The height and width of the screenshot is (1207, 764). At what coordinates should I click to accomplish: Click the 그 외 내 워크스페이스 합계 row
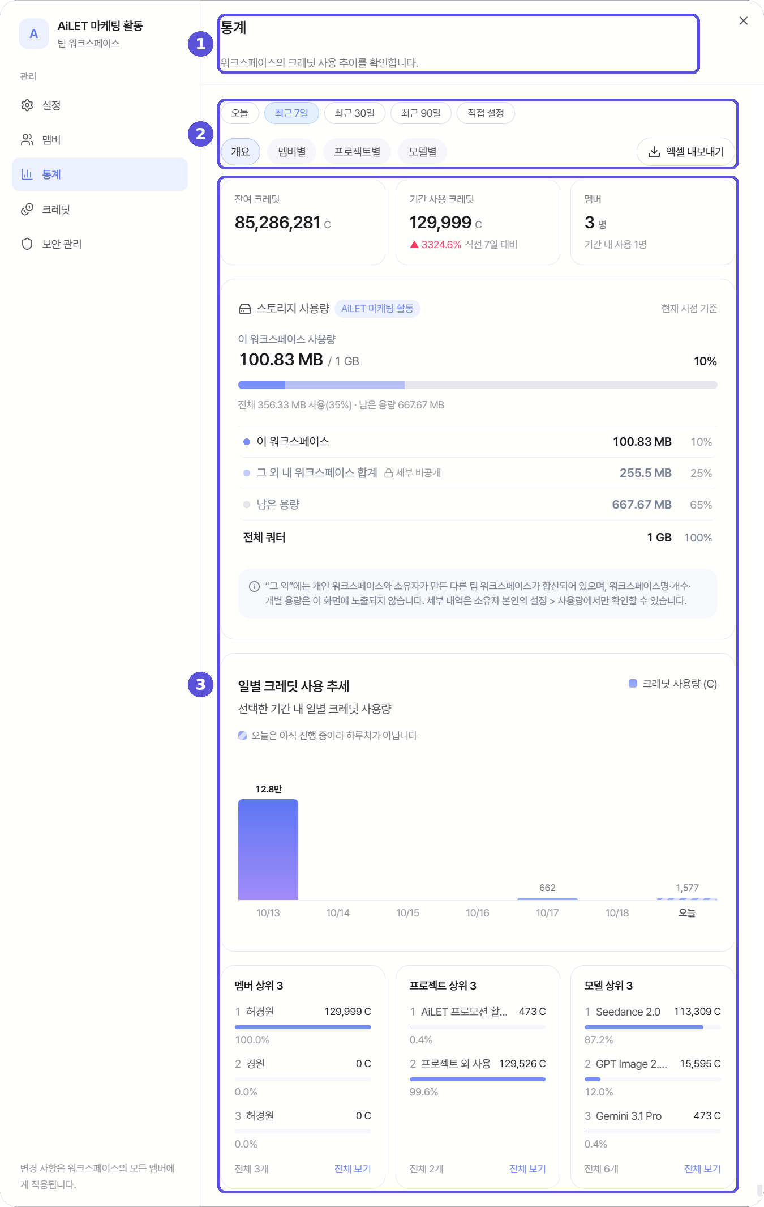tap(478, 473)
